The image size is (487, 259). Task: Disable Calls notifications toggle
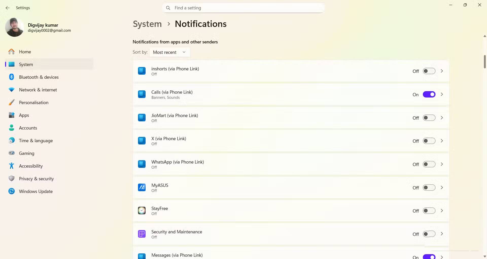[429, 94]
